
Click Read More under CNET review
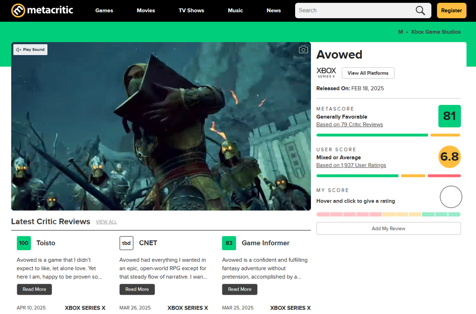137,289
